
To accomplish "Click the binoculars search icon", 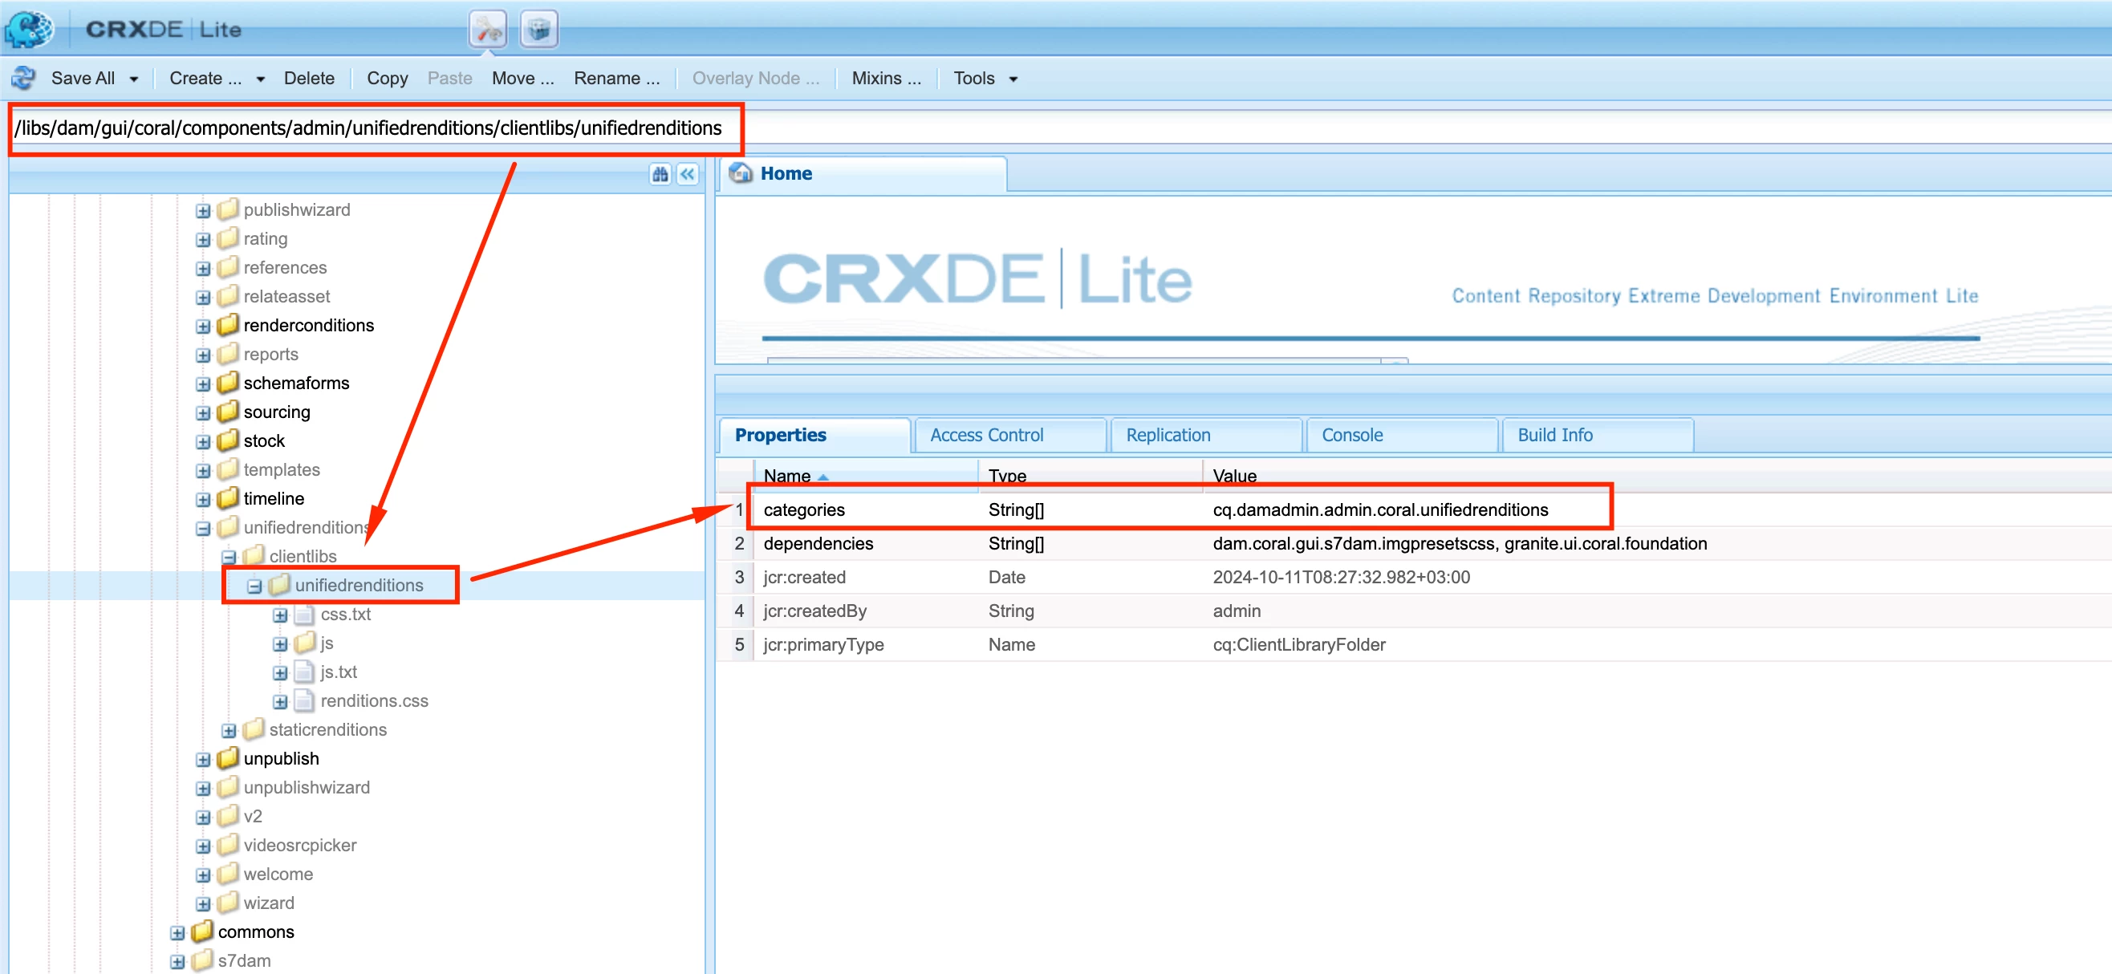I will (x=660, y=174).
